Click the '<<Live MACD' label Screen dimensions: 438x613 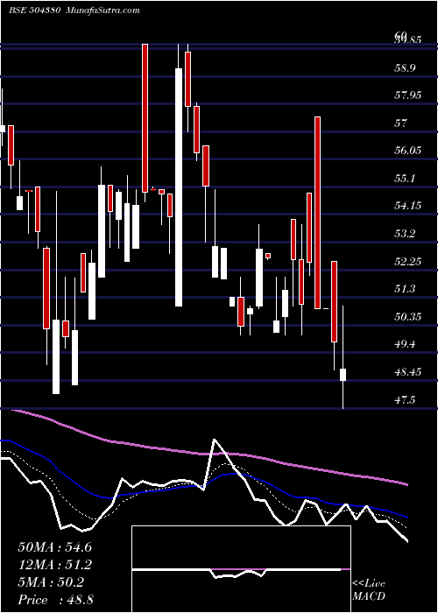coord(369,590)
